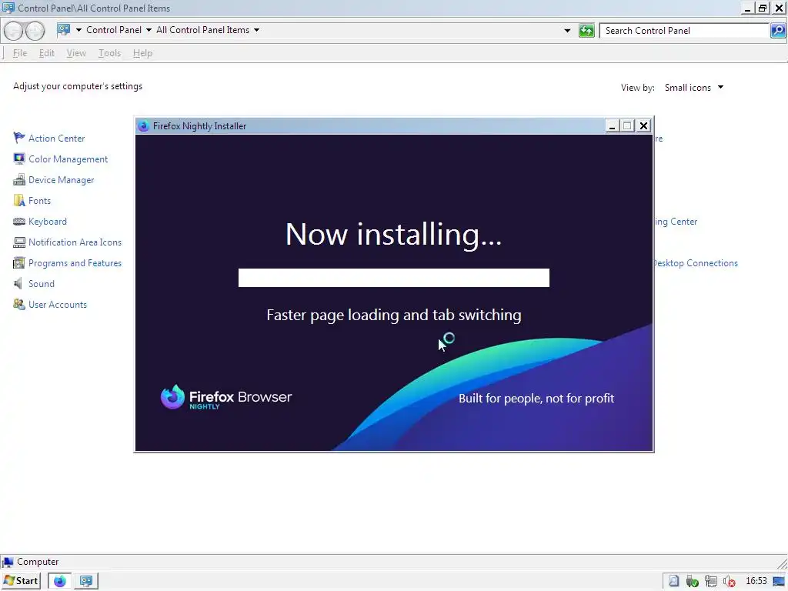Expand the address bar root arrow

point(79,30)
